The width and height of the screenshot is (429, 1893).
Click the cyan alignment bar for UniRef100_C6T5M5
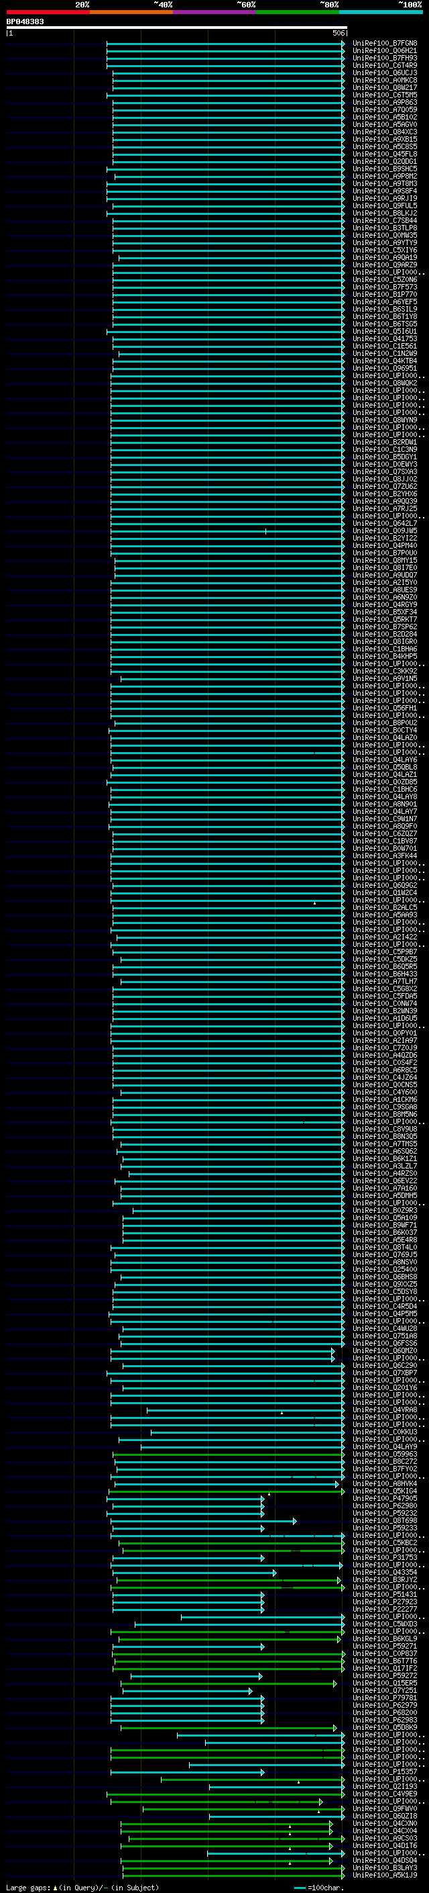tap(225, 95)
